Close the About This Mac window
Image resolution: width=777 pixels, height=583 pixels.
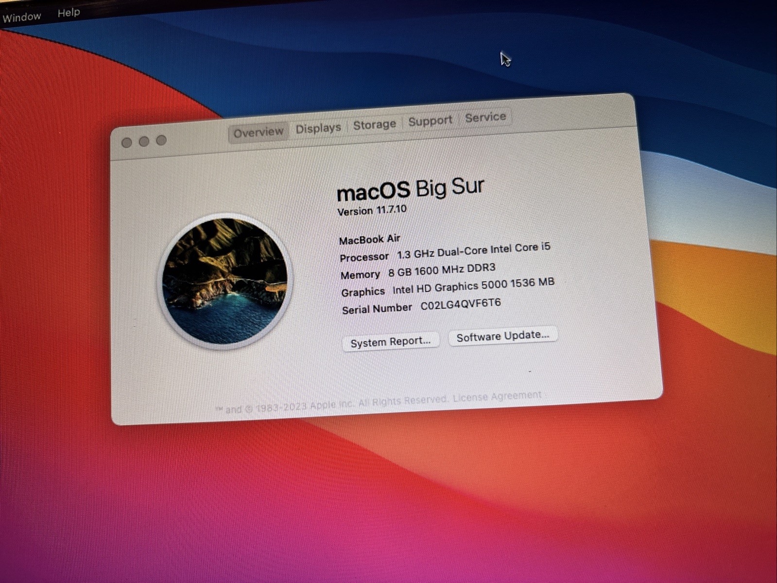(127, 142)
